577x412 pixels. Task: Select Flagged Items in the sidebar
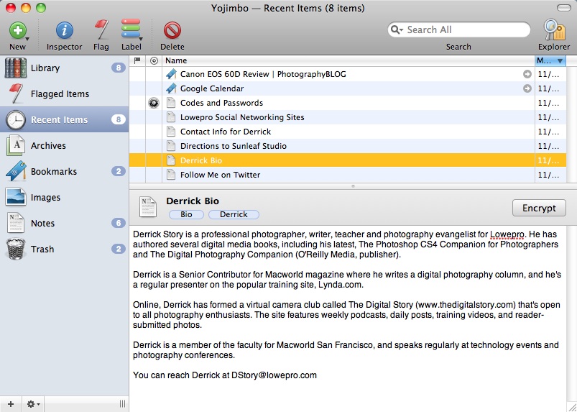tap(60, 94)
